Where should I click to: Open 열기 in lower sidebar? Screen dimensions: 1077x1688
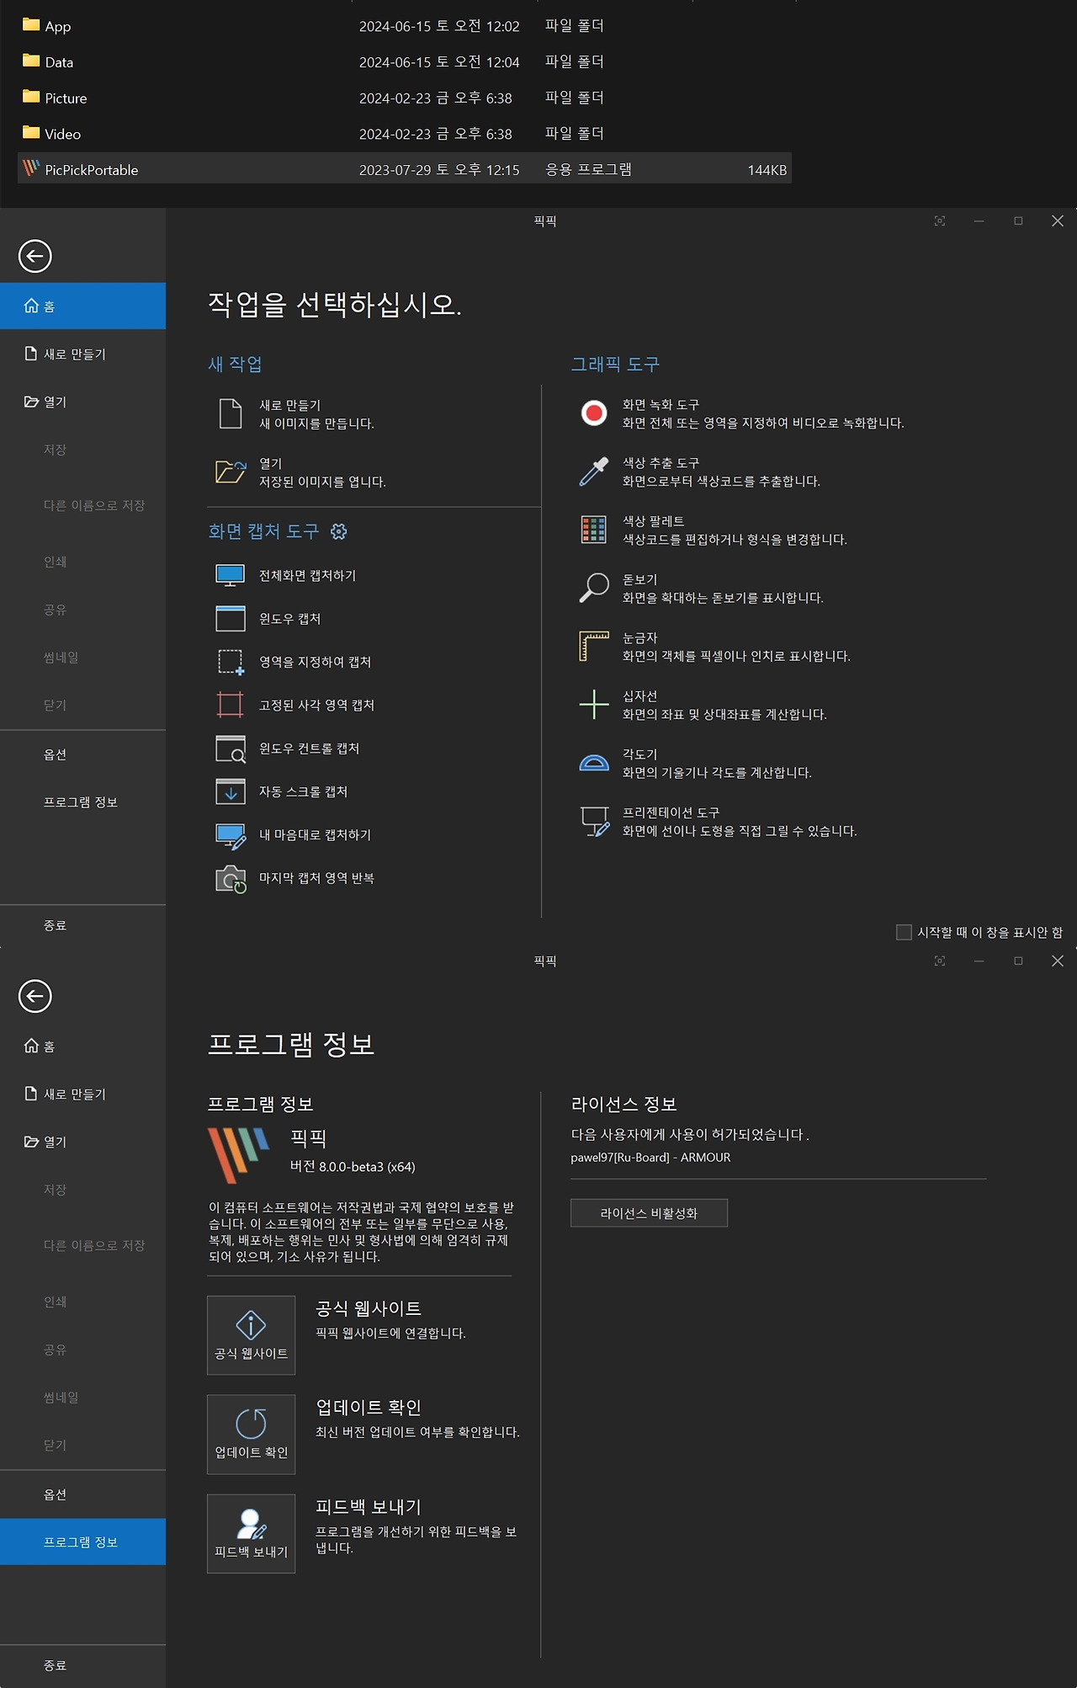[82, 1142]
